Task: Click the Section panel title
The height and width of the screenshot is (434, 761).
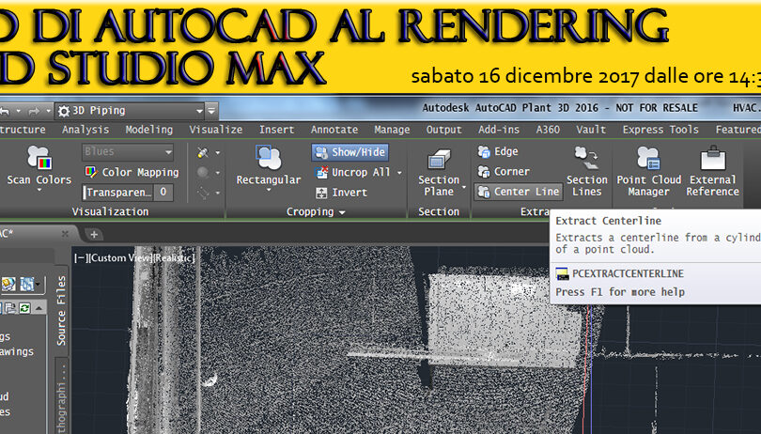Action: (x=439, y=212)
